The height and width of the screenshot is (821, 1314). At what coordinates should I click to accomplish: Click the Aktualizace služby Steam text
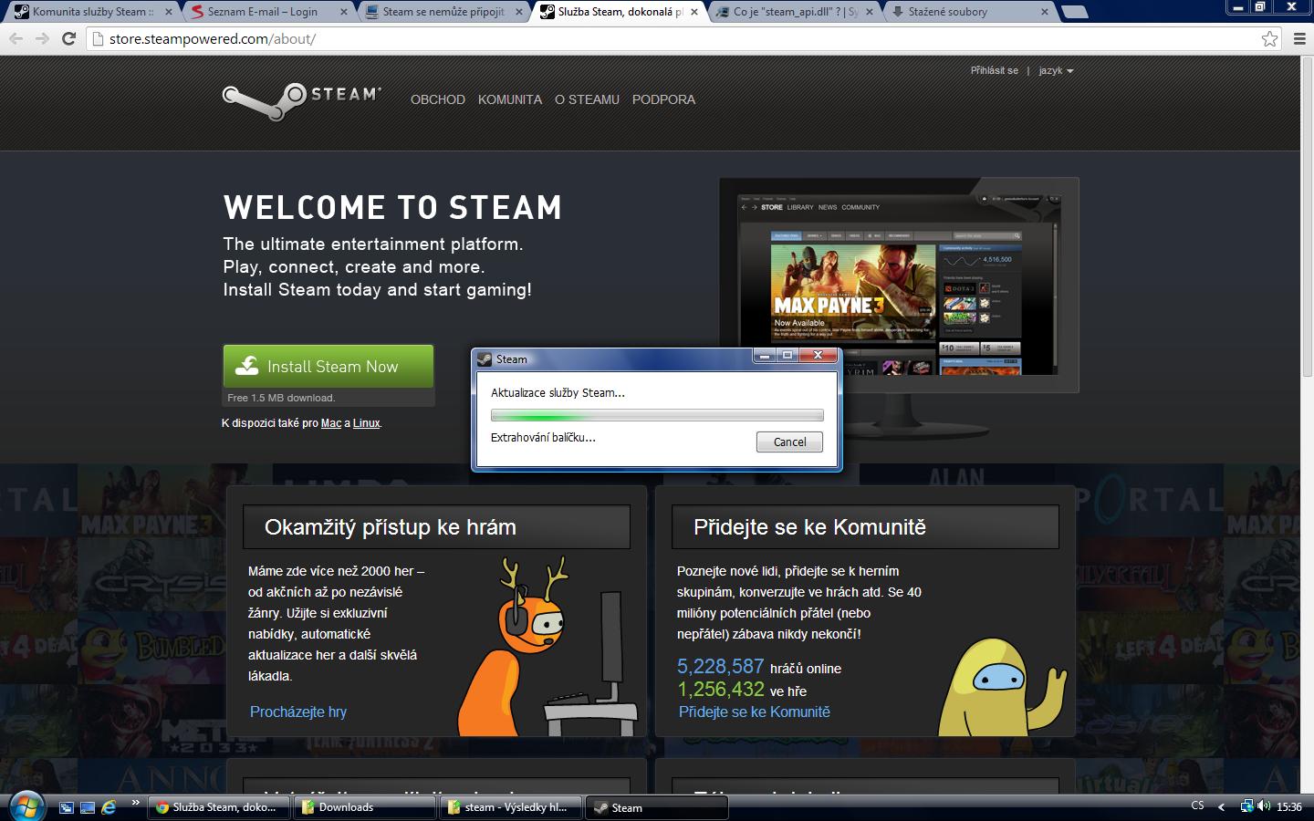point(558,393)
